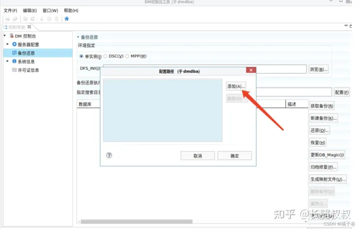Select 许可证信息 in the navigation tree
Screen dimensions: 360x229
pyautogui.click(x=28, y=70)
